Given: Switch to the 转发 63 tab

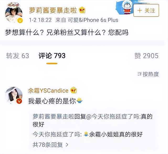Looking at the screenshot, I should click(18, 56).
